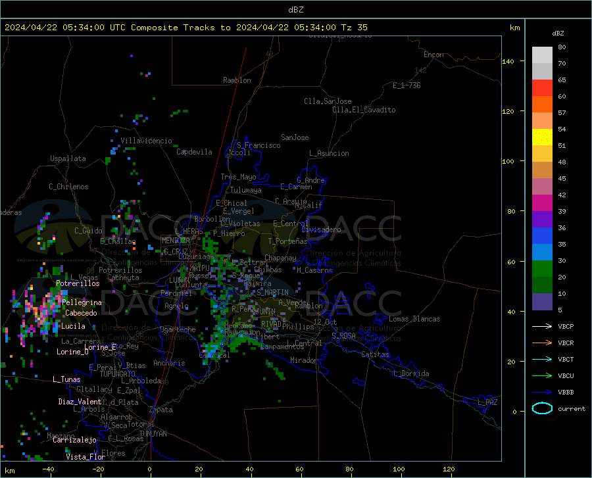Click the white VBCP arrow legend icon
The image size is (592, 478).
[x=542, y=326]
